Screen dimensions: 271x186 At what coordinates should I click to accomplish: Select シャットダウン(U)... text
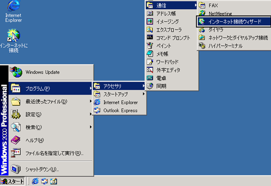coord(42,169)
